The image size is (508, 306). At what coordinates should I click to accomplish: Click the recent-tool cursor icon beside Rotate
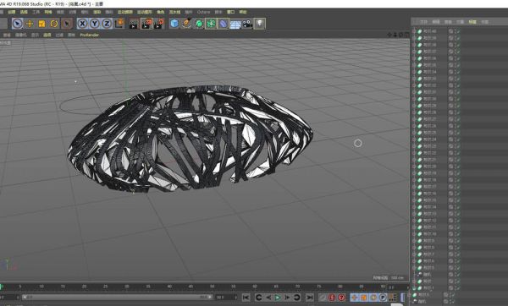click(x=67, y=24)
